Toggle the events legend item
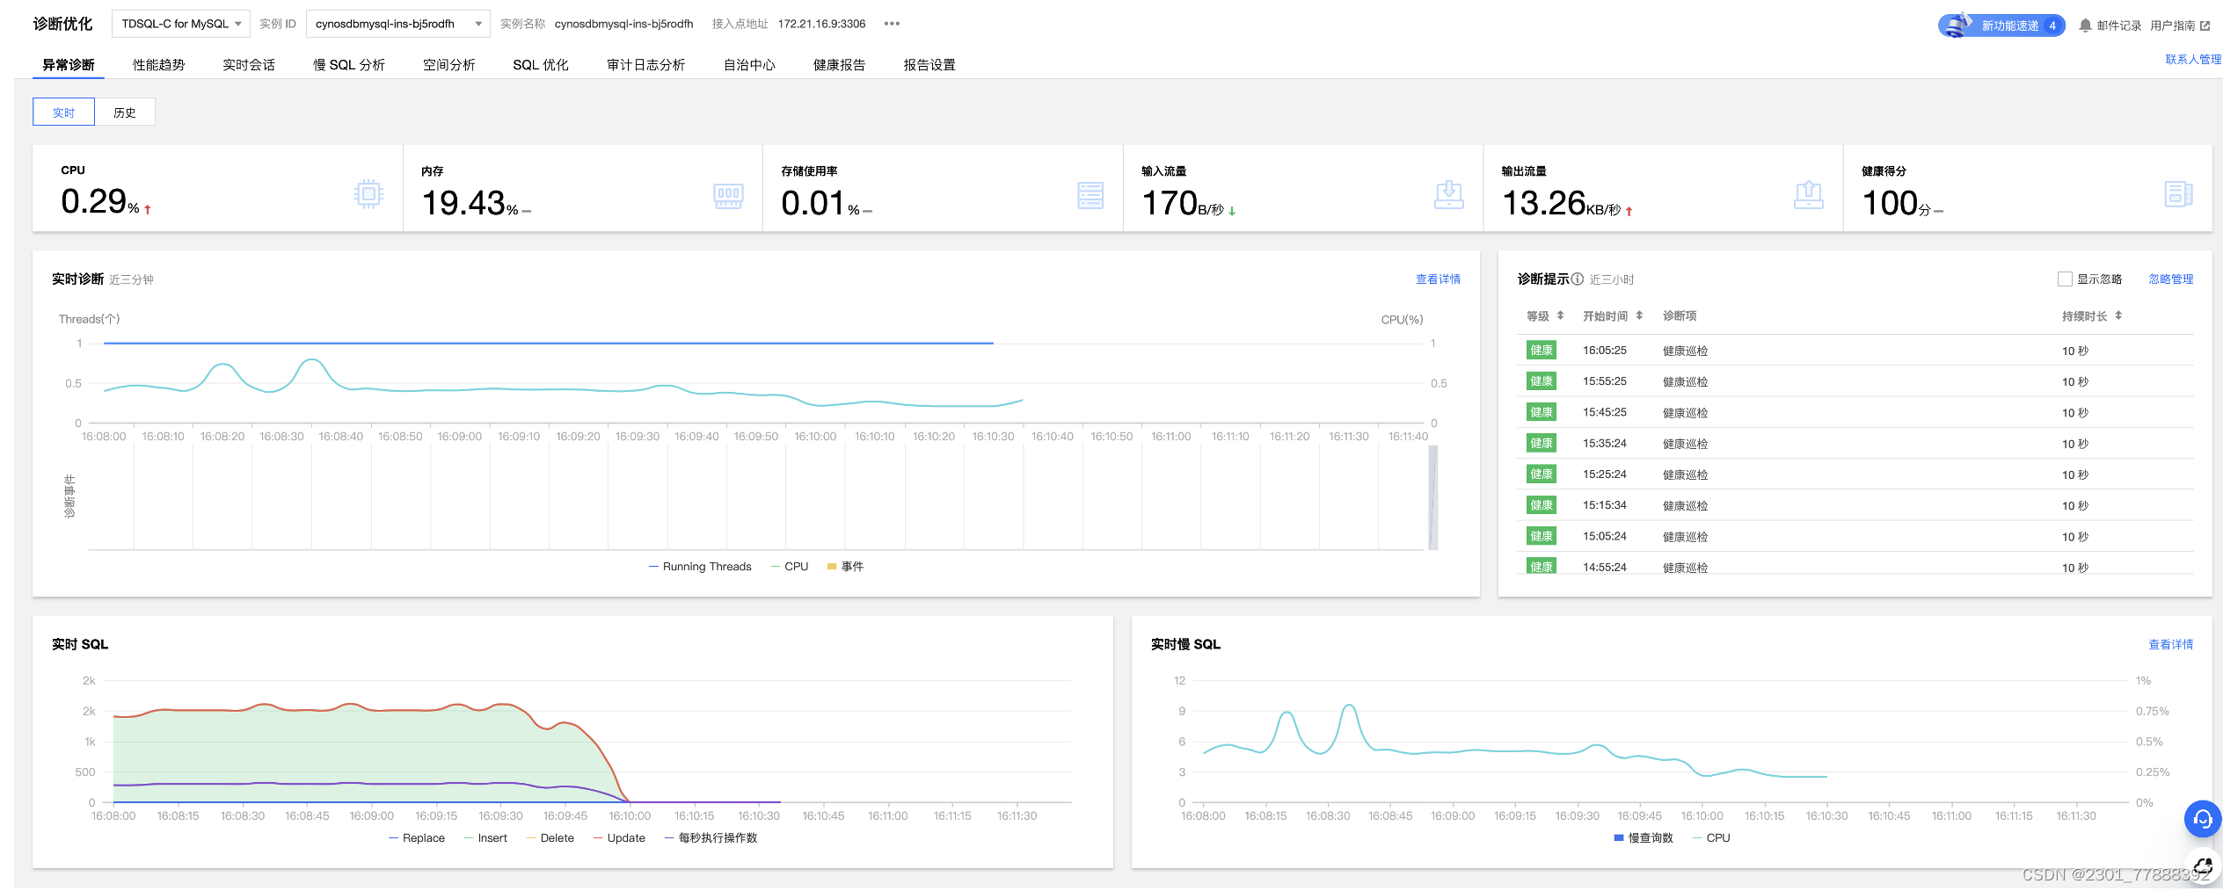The width and height of the screenshot is (2223, 891). [845, 567]
